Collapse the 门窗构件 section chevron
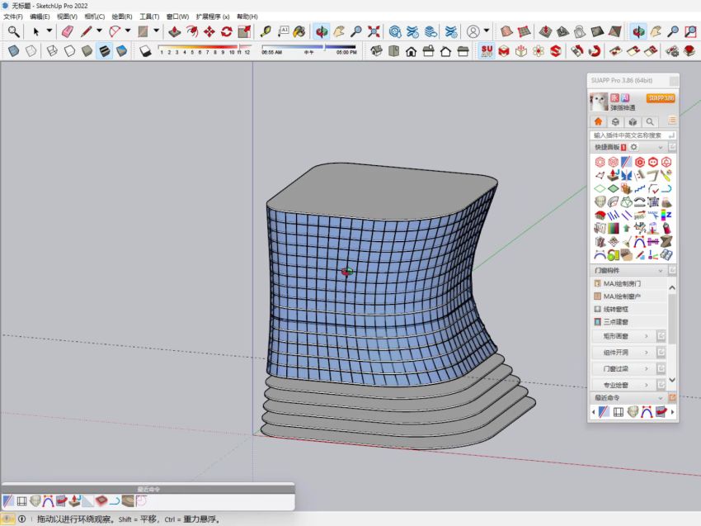Screen dimensions: 701x526 point(661,271)
